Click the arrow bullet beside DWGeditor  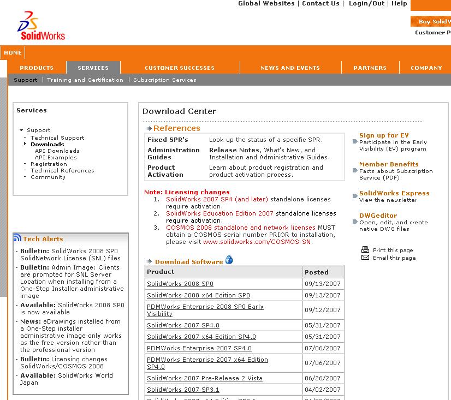point(355,222)
